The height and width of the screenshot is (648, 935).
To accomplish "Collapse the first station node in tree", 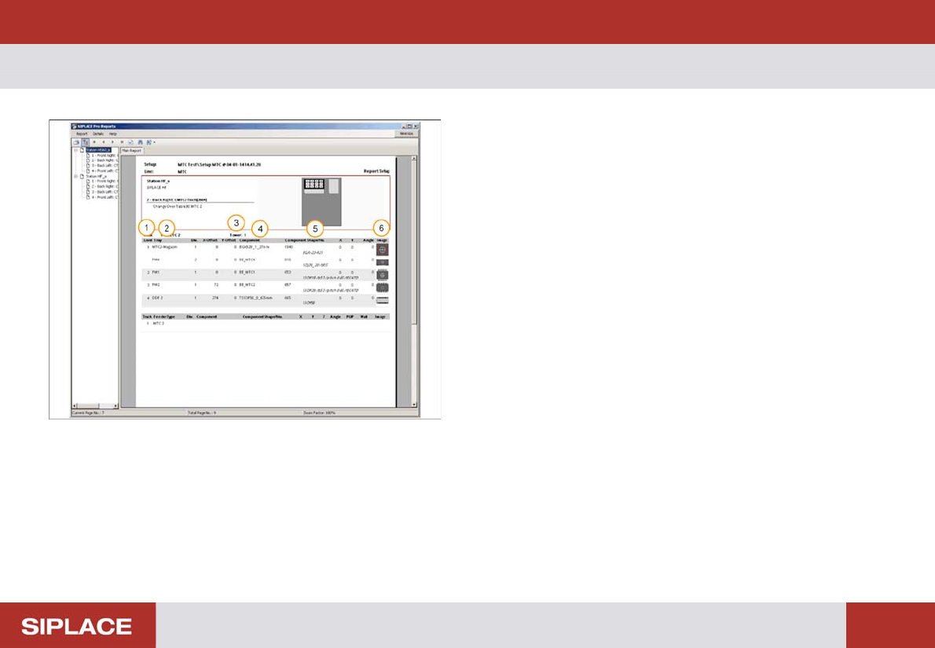I will (75, 150).
